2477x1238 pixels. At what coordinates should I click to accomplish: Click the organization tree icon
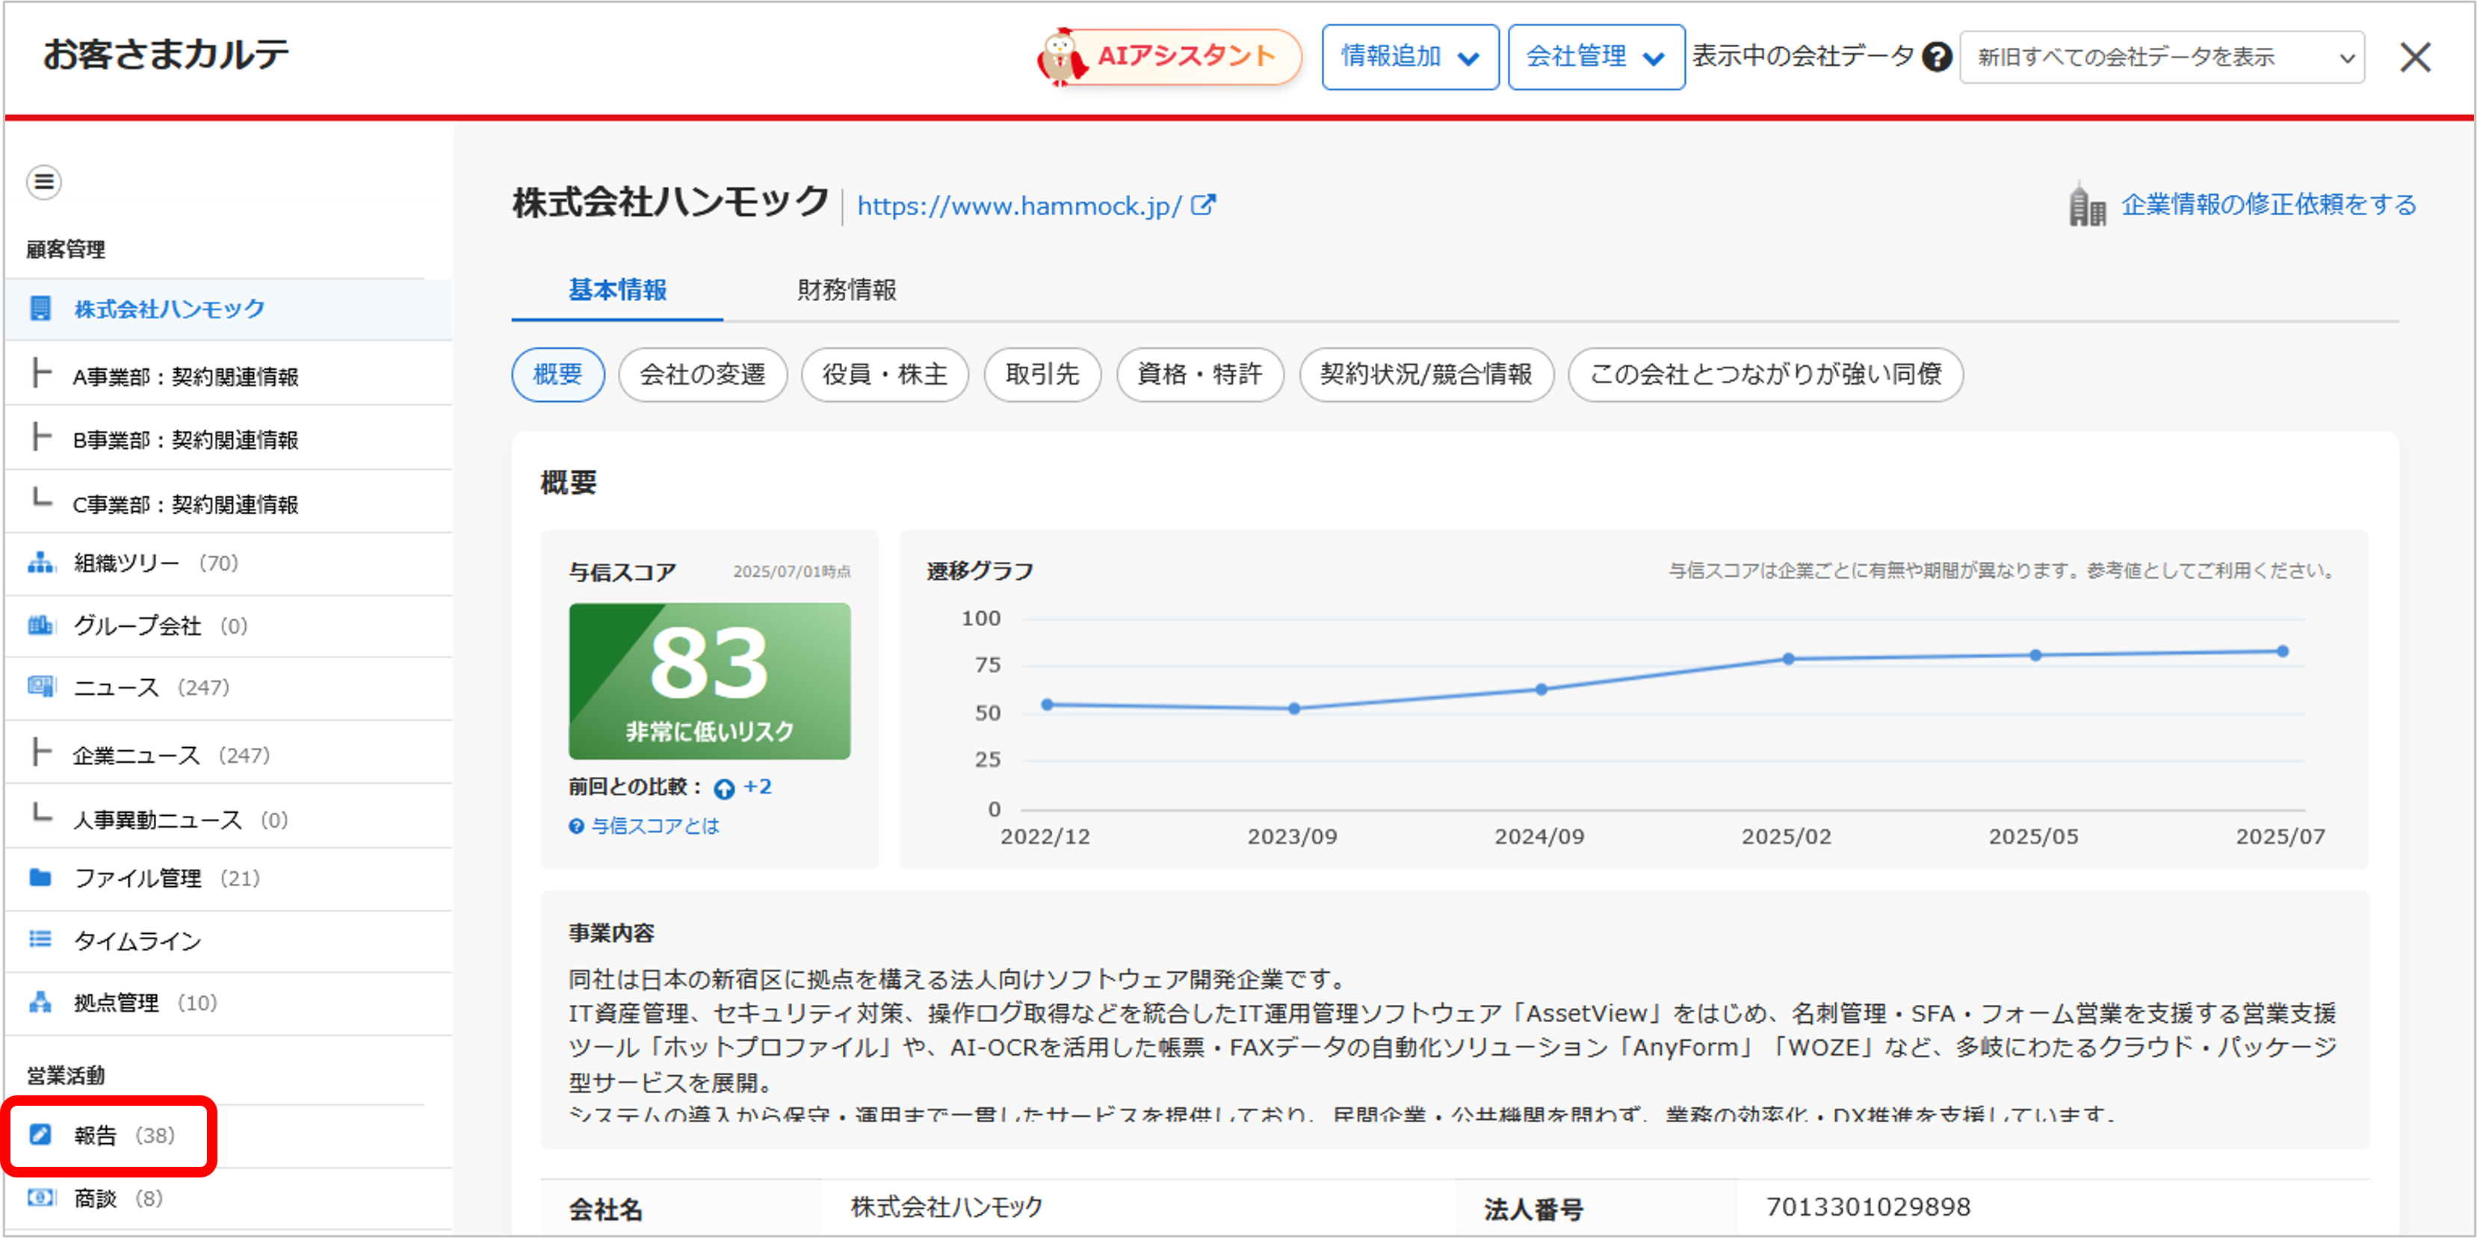[x=40, y=563]
